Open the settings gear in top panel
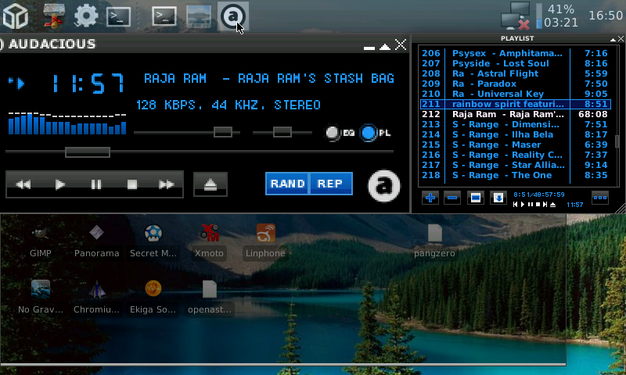 [86, 16]
